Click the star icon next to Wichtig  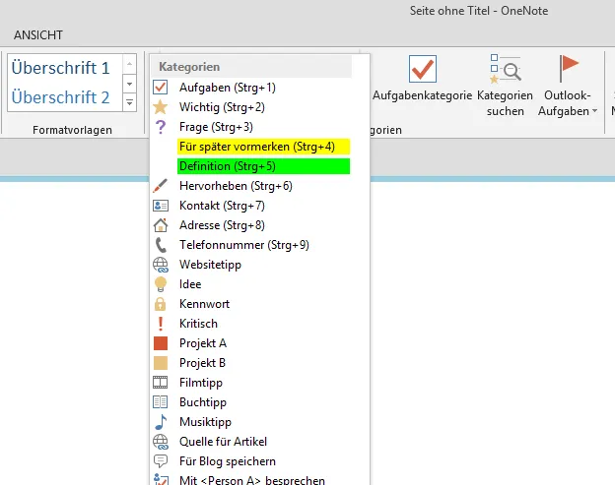[x=160, y=107]
